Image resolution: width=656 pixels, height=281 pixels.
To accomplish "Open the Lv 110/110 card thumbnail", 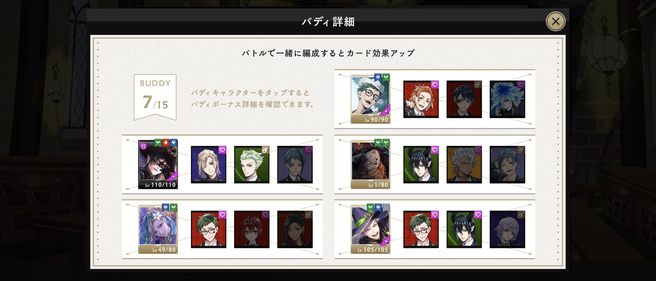I will click(158, 164).
